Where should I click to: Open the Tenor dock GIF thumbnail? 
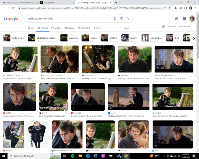[x=129, y=97]
